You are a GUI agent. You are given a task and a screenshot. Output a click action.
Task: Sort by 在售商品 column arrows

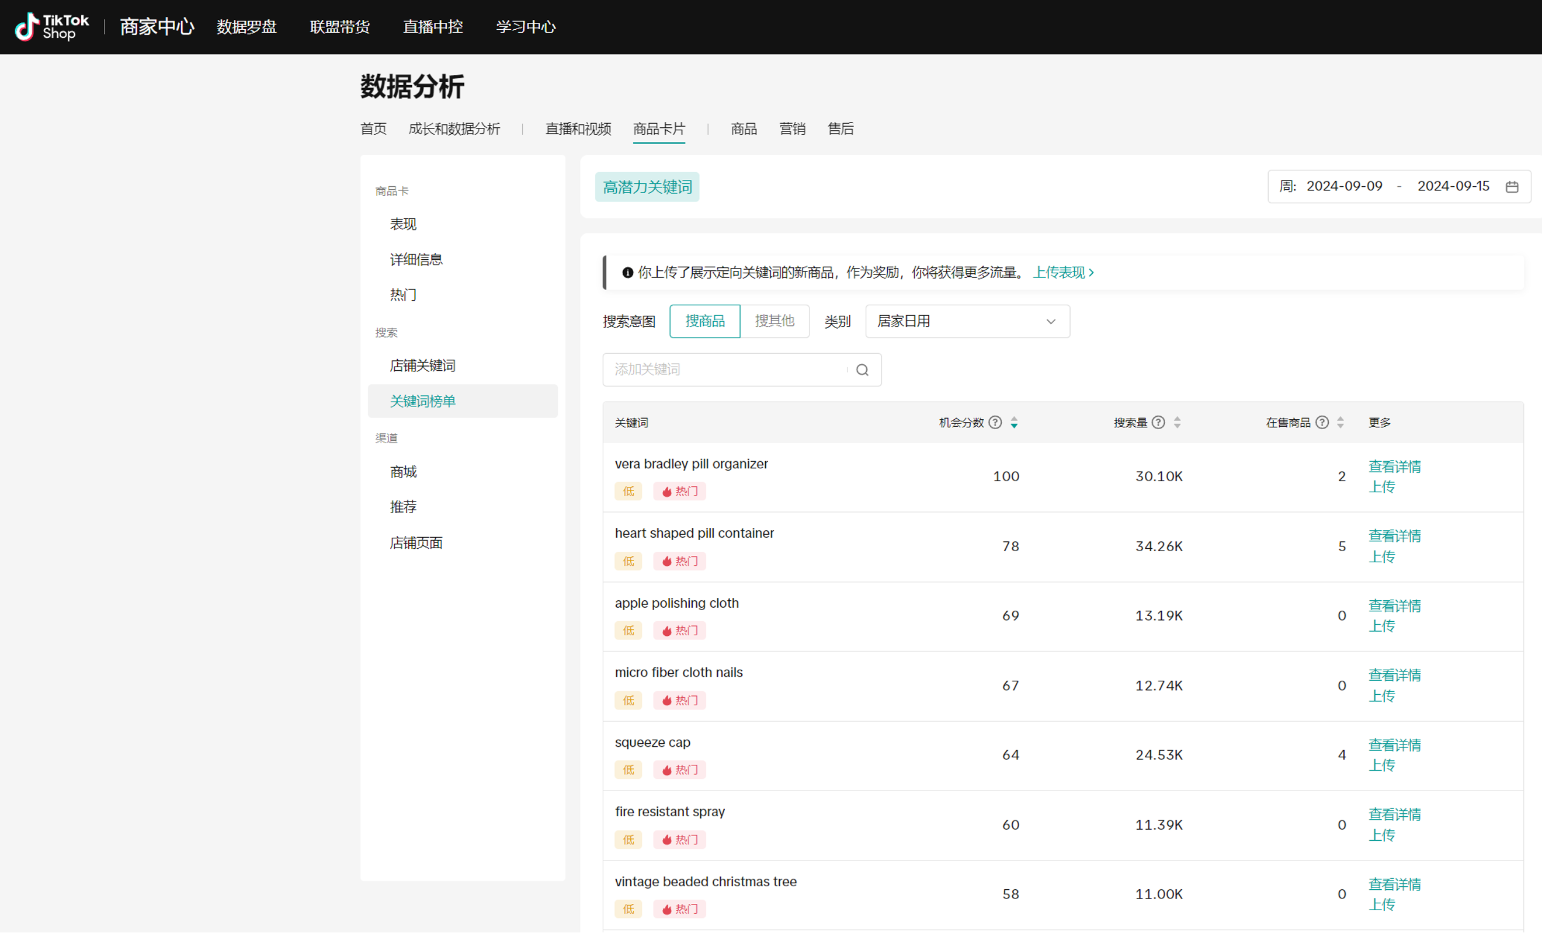[x=1340, y=423]
